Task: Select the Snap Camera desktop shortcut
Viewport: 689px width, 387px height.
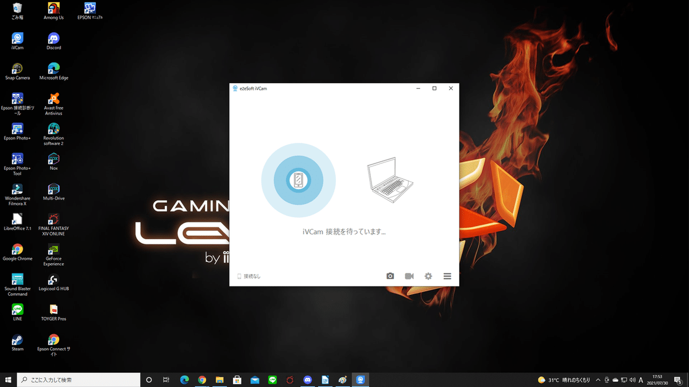Action: (x=18, y=71)
